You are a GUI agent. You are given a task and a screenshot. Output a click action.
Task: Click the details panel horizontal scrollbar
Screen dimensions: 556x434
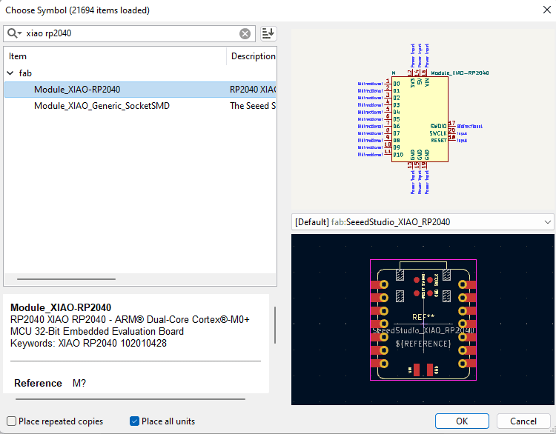[130, 399]
